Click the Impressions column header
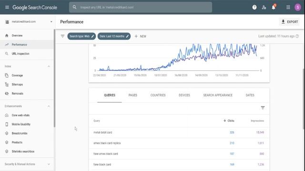The image size is (305, 171). [x=257, y=121]
